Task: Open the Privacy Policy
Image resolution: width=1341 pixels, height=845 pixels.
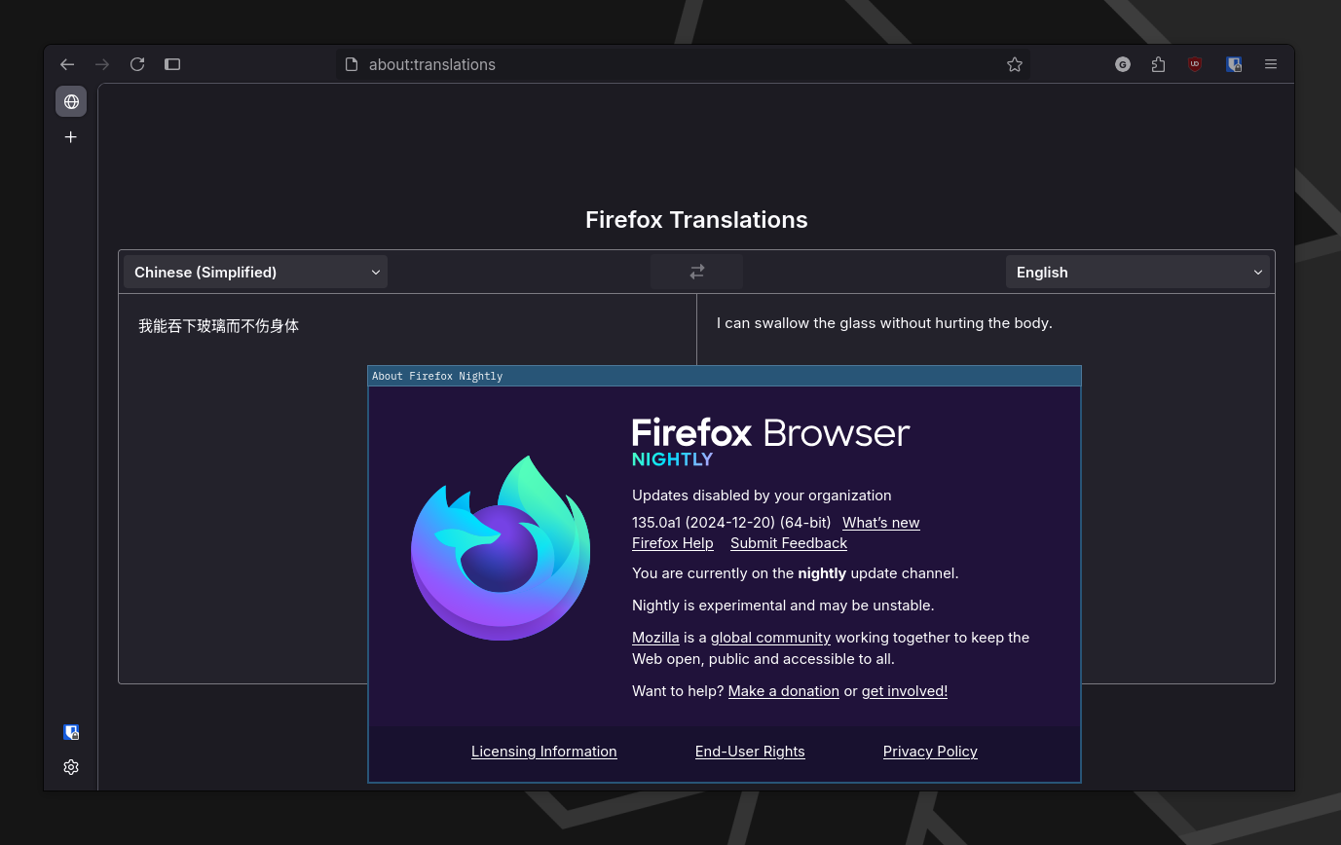Action: tap(930, 751)
